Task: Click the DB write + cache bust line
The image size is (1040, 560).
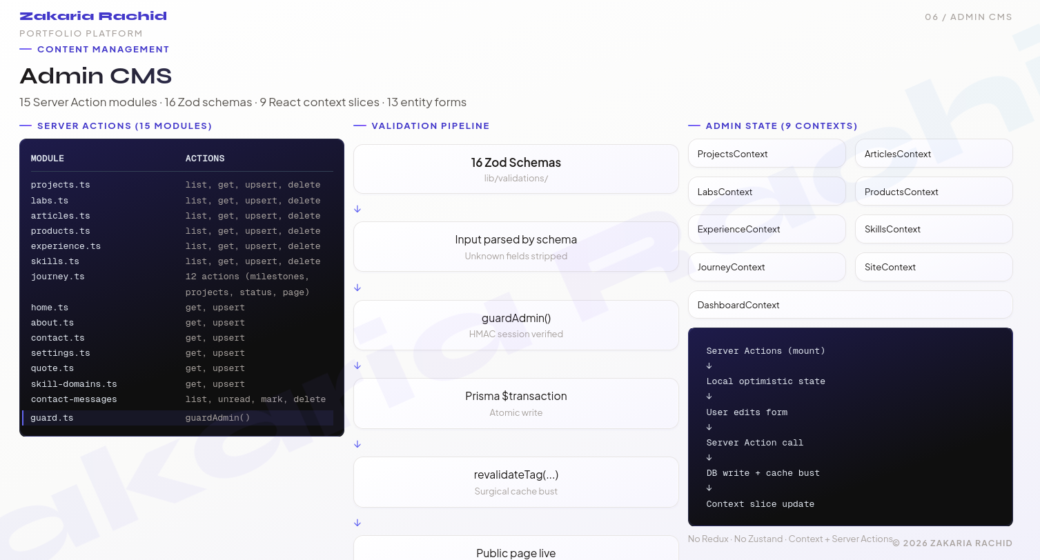Action: pos(763,473)
